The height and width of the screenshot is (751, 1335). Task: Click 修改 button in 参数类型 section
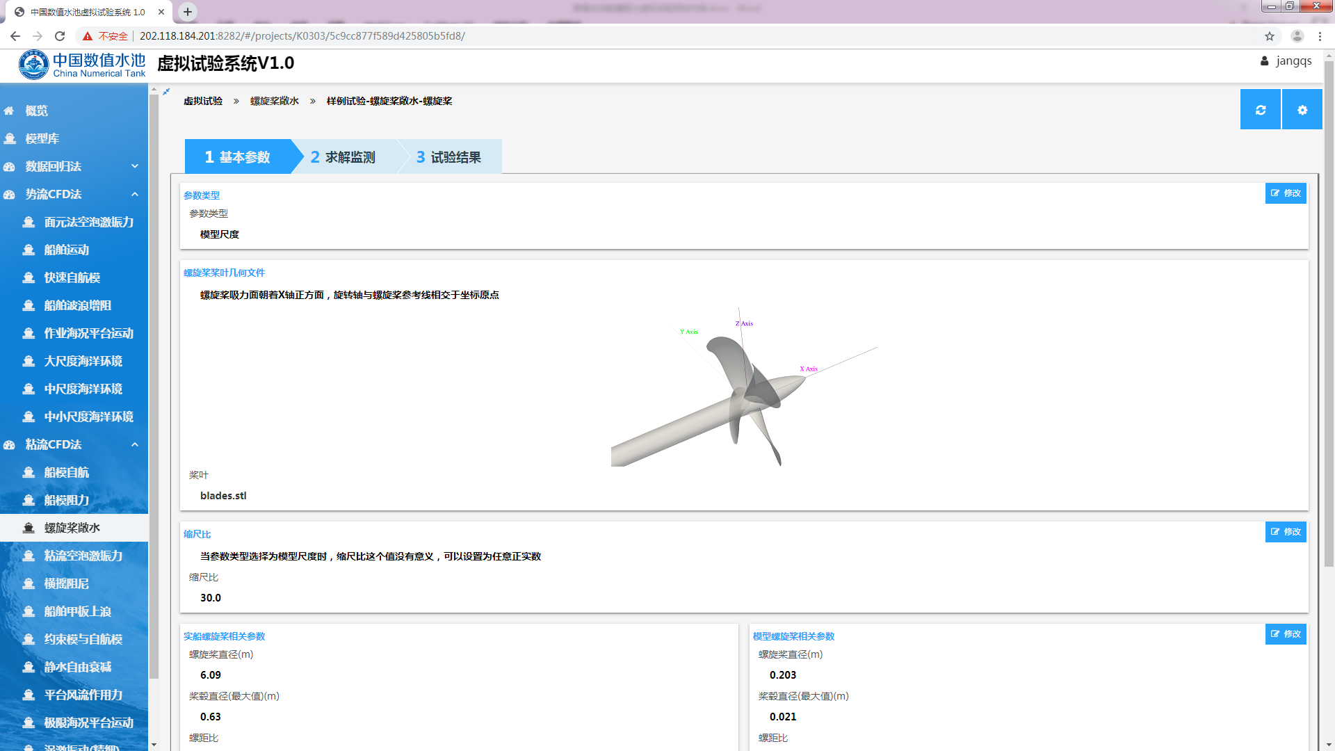point(1285,193)
